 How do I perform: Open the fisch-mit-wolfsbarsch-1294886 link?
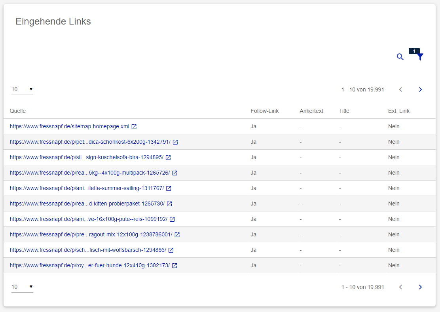click(88, 250)
